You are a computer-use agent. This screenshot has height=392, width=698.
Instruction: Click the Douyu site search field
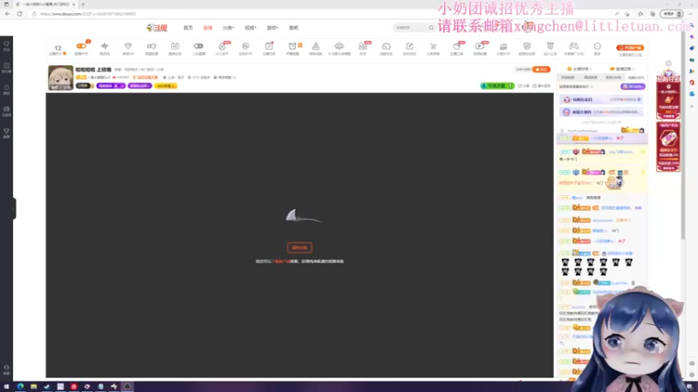click(409, 28)
